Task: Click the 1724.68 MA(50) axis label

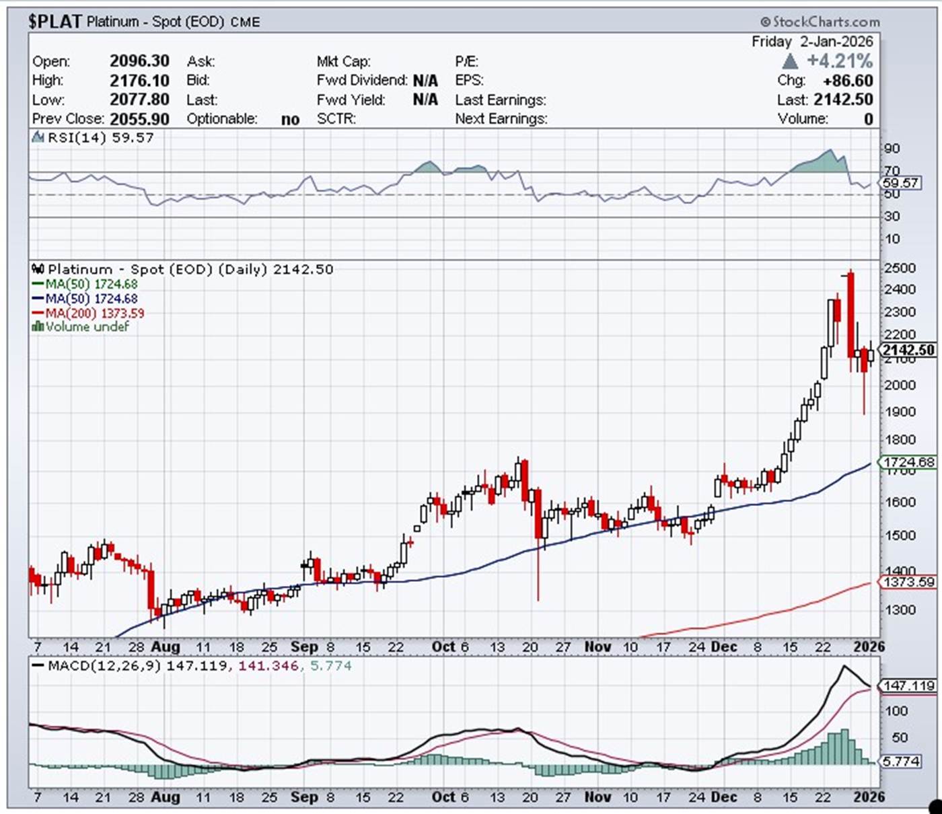Action: point(909,462)
